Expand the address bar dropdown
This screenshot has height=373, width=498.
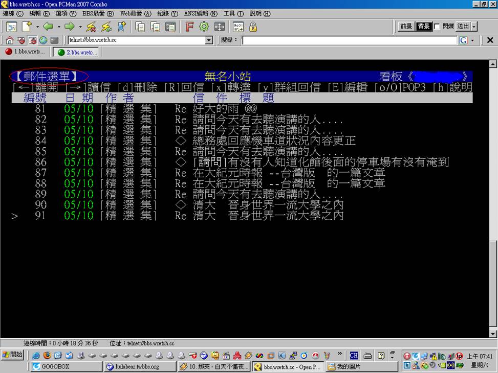pos(209,40)
